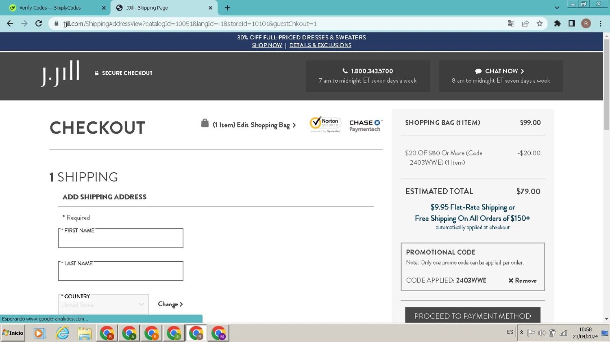
Task: Expand the tab search dropdown arrow
Action: tap(557, 8)
